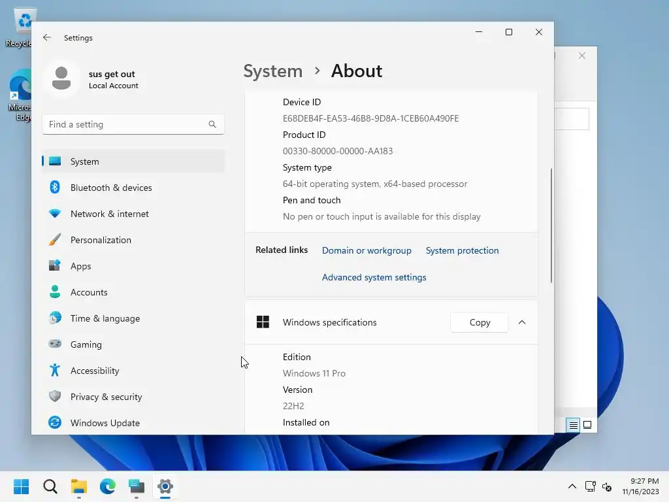Click the Windows logo beside Windows specifications
Screen dimensions: 669x502
click(263, 322)
